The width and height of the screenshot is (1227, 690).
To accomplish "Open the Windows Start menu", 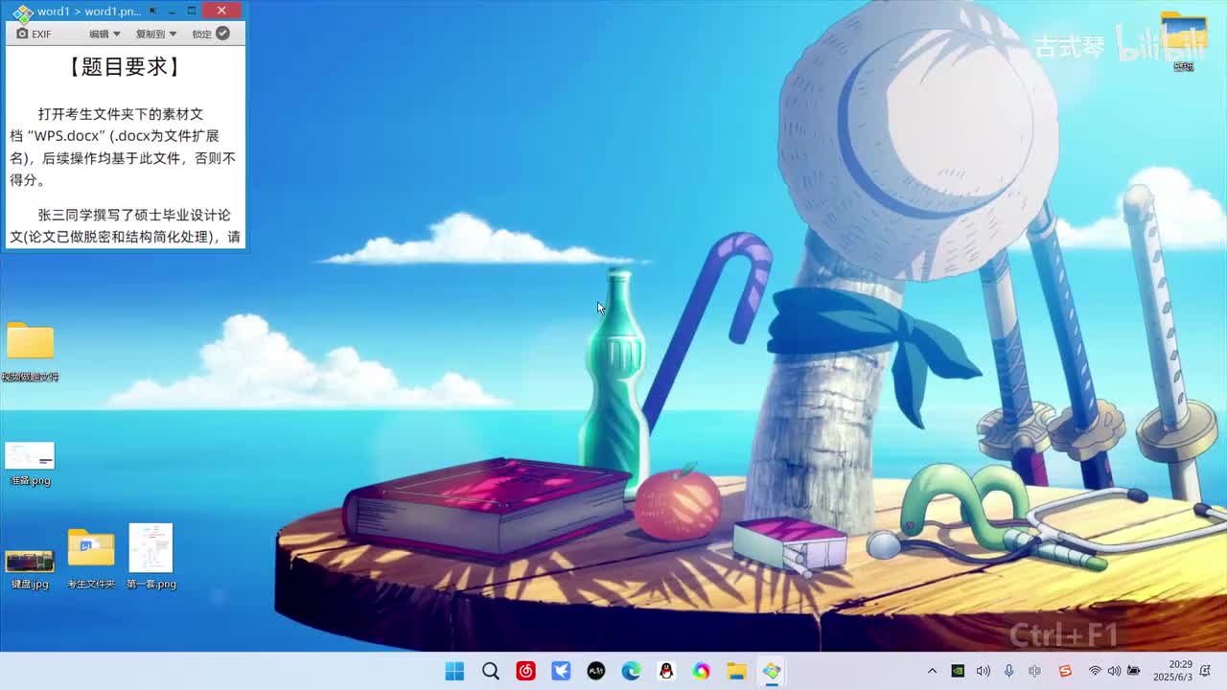I will coord(454,671).
